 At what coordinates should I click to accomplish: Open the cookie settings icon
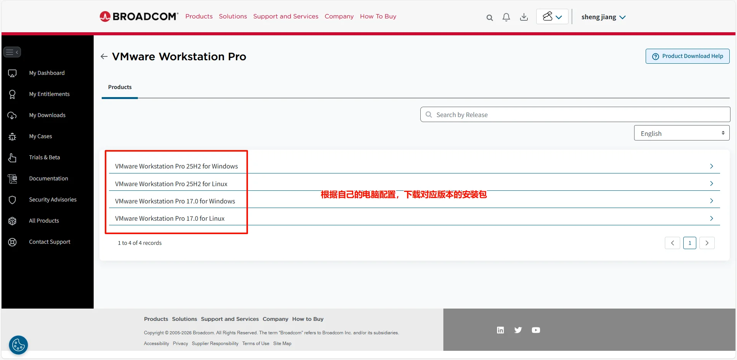[18, 345]
